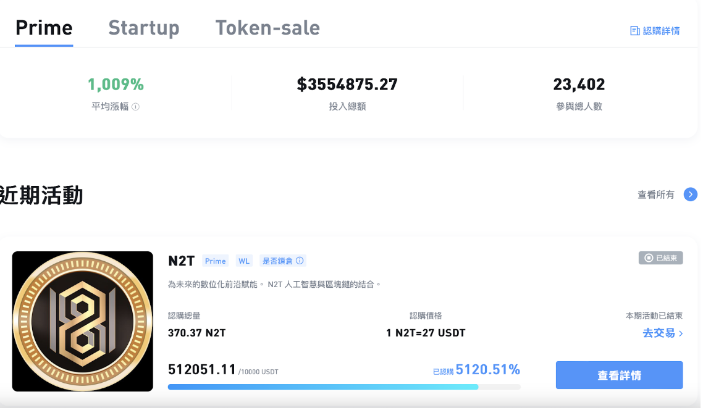Select the Prime tab
Viewport: 703px width, 410px height.
pyautogui.click(x=44, y=28)
